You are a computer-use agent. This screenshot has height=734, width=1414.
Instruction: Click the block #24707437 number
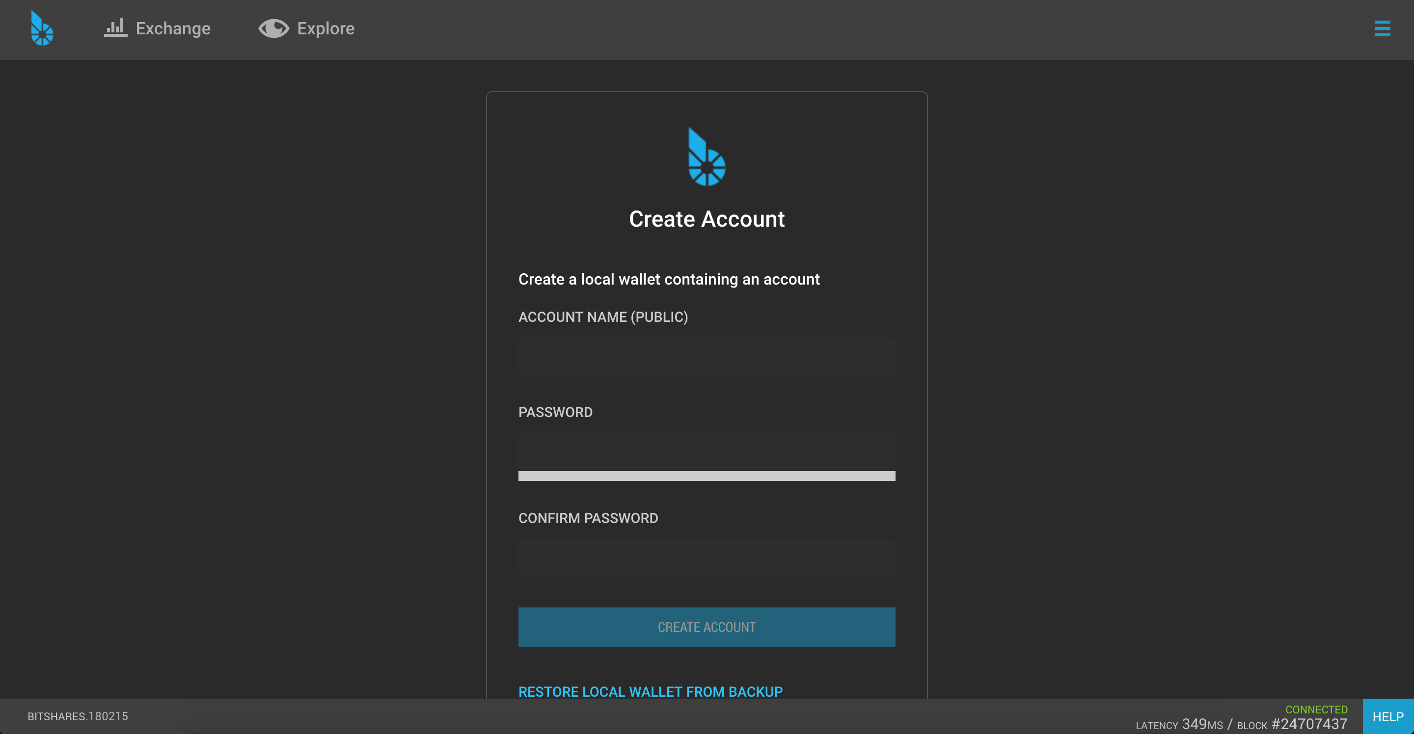(x=1309, y=724)
